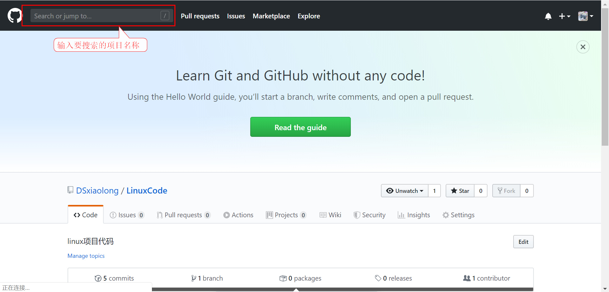The width and height of the screenshot is (609, 292).
Task: Open the LinuxCode repository link
Action: click(147, 191)
